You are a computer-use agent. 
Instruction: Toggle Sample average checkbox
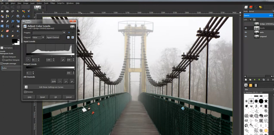[x=2, y=64]
